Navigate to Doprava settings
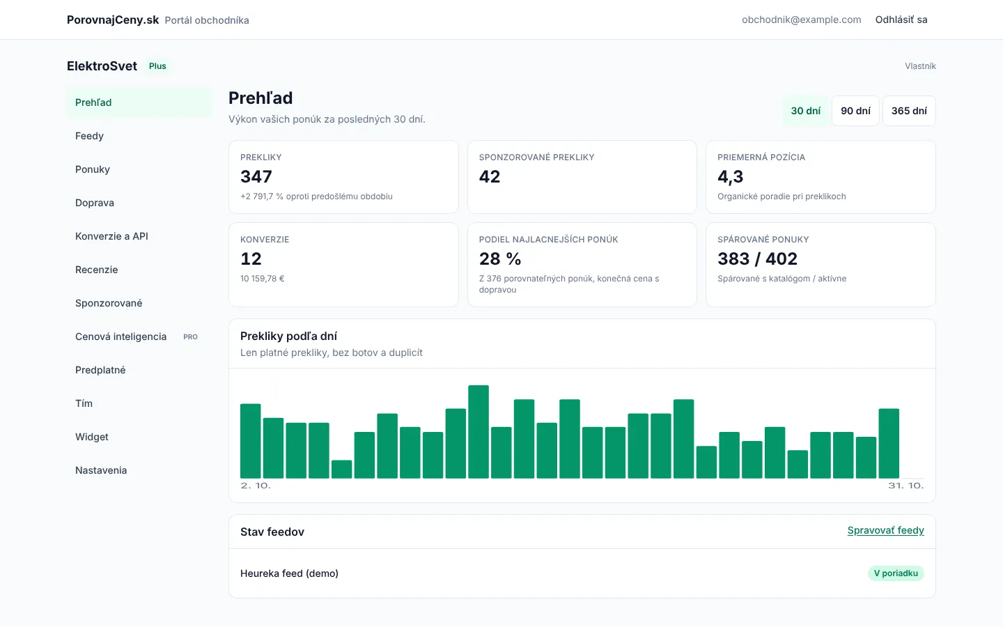Image resolution: width=1003 pixels, height=627 pixels. pos(139,203)
